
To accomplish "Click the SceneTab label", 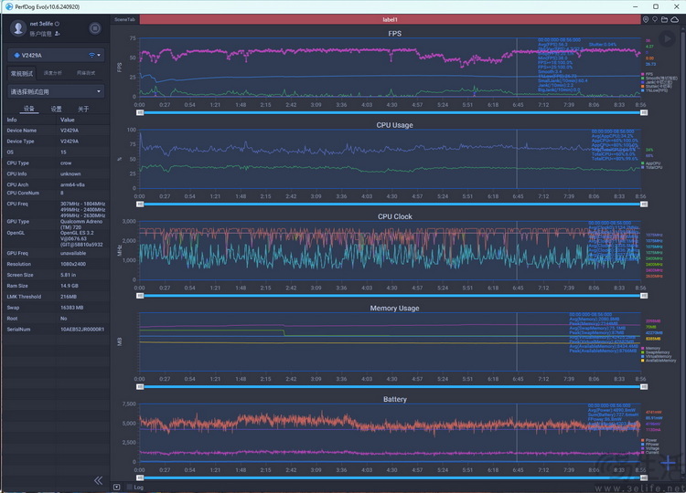I will pyautogui.click(x=124, y=20).
